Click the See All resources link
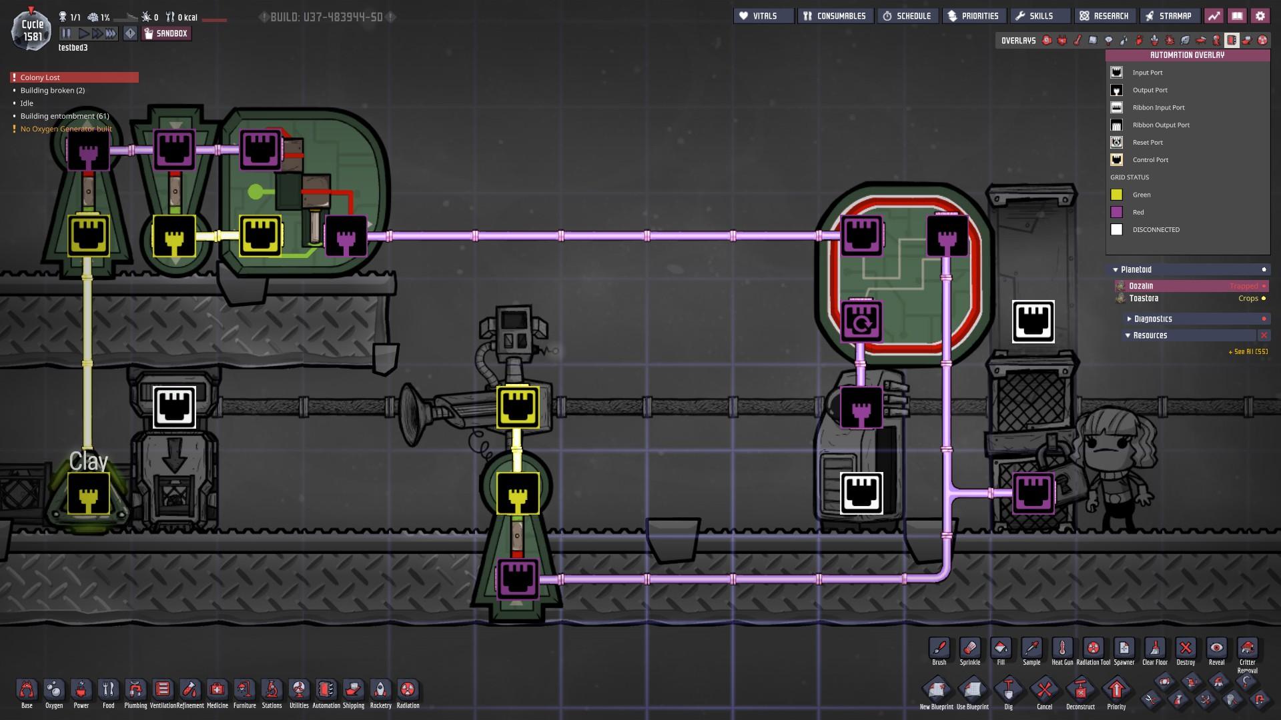Screen dimensions: 1281x720 pyautogui.click(x=1248, y=351)
